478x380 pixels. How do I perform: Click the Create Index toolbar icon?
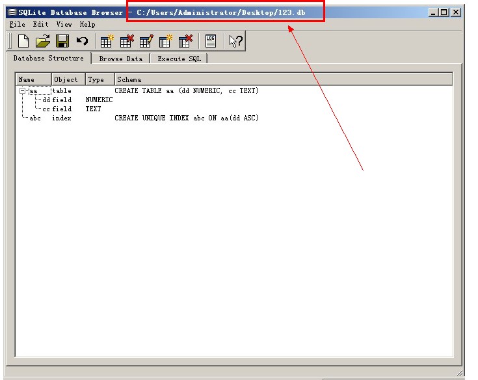click(166, 42)
